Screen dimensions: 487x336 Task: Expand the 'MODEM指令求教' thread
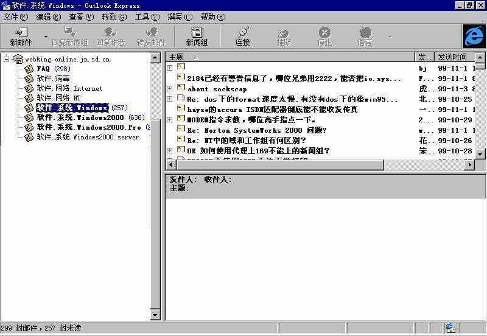point(170,119)
